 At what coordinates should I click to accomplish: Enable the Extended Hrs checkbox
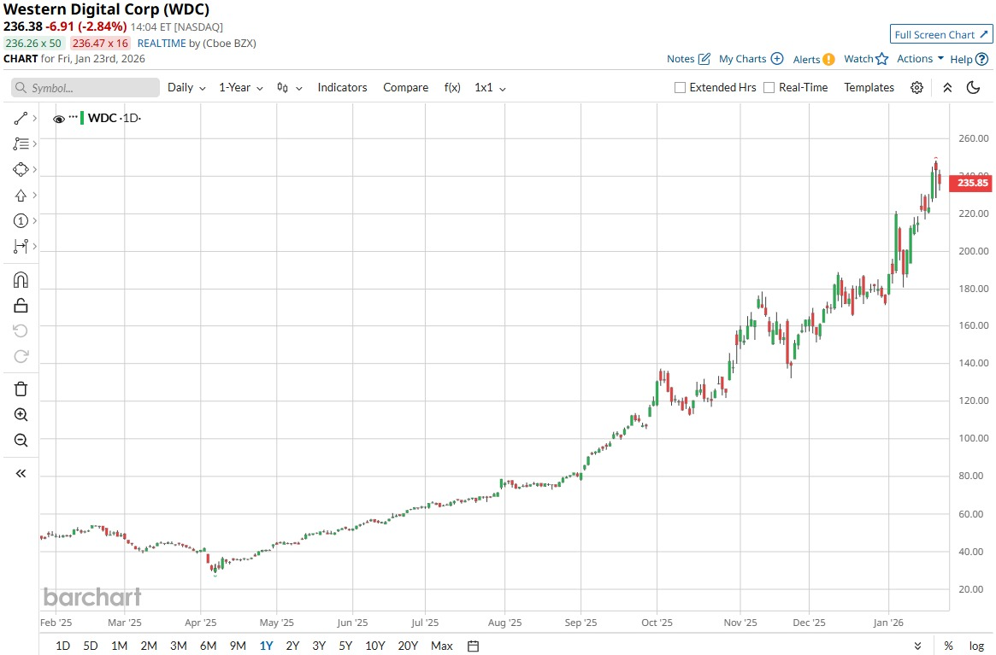(680, 88)
